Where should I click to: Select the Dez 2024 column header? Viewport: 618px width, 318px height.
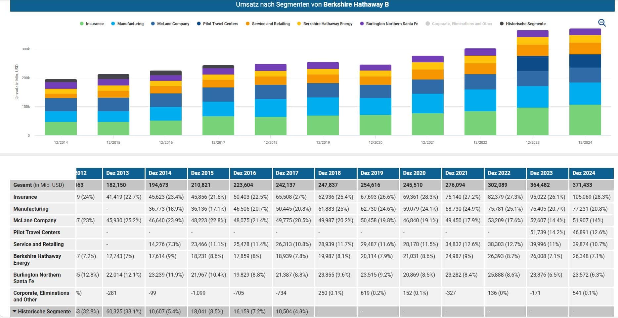pos(591,173)
